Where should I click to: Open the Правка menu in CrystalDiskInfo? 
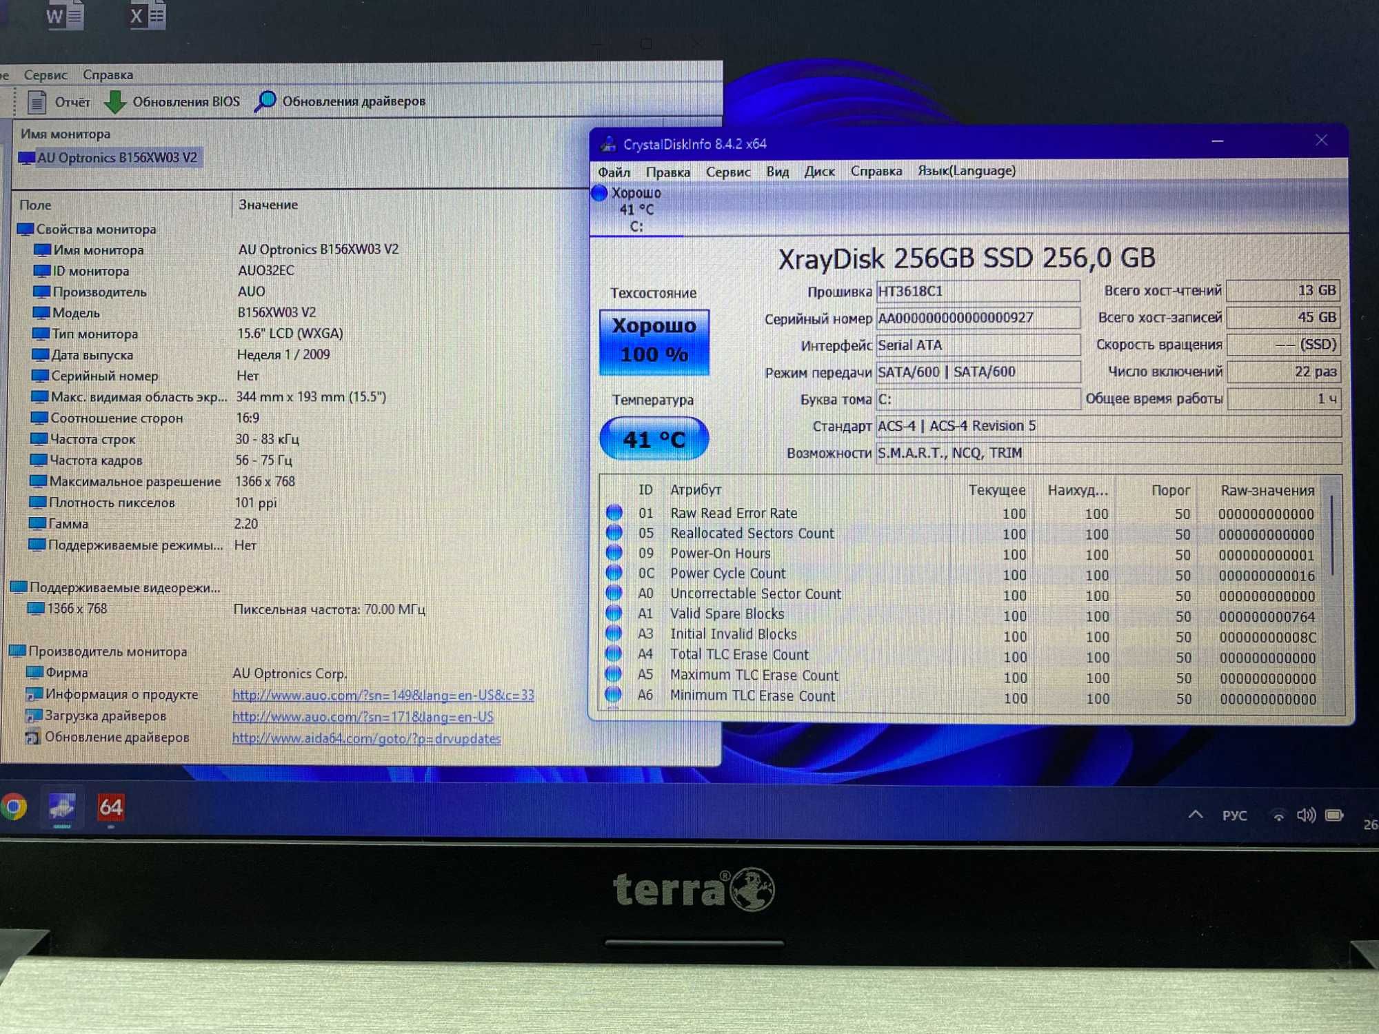pos(667,172)
